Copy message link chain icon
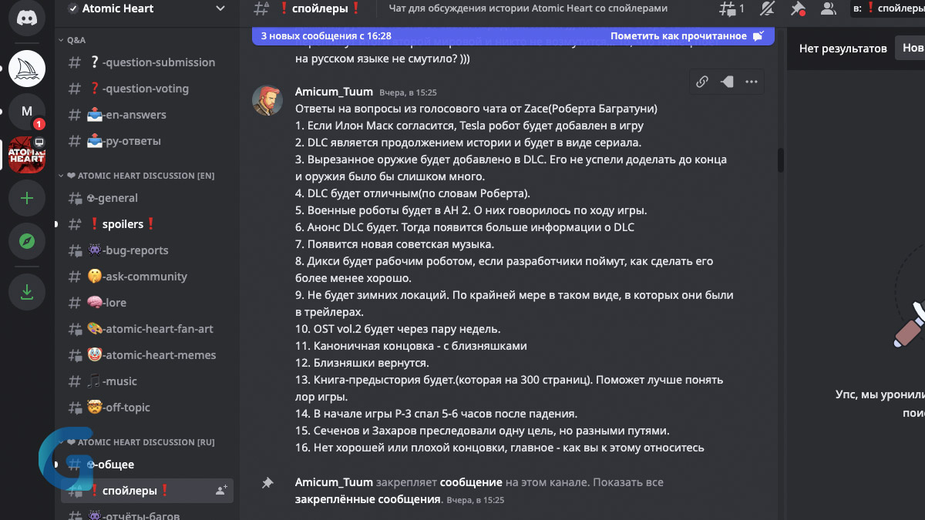Screen dimensions: 925x520 [x=701, y=82]
